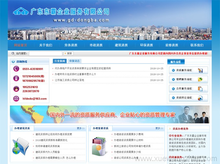220x164 pixels.
Task: Open the 关于我们 navigation menu item
Action: point(46,45)
